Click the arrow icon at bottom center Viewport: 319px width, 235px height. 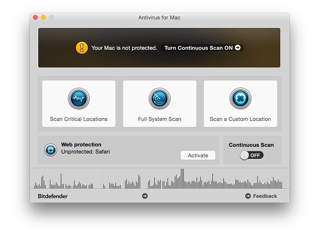tap(145, 196)
